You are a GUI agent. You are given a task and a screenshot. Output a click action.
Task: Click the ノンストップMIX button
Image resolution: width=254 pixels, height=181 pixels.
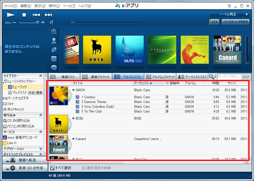(235, 22)
